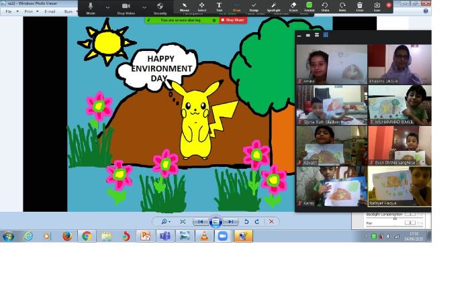Select Rafayet Haque video tile

(x=400, y=186)
